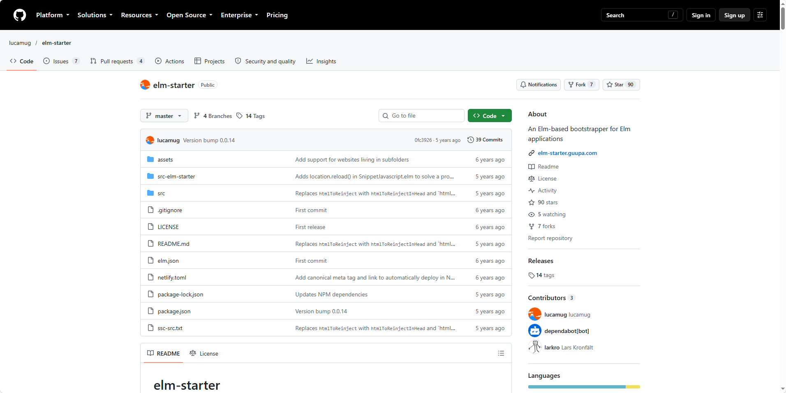Switch to the Pull requests tab
This screenshot has height=393, width=786.
tap(117, 61)
